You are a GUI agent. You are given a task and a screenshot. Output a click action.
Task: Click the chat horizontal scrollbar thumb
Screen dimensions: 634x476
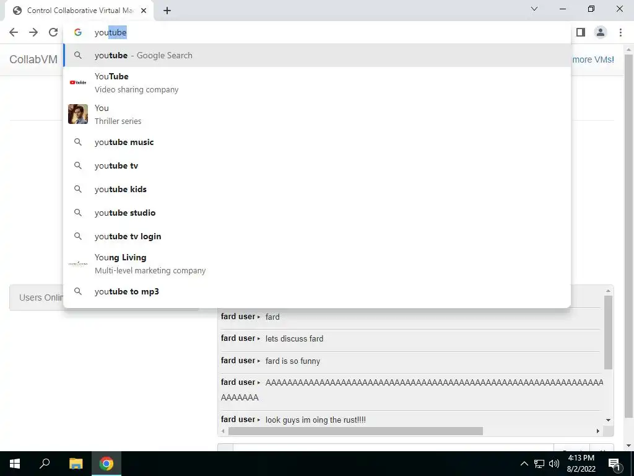point(355,431)
